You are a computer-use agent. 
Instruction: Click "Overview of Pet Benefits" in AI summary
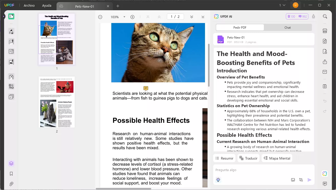point(241,77)
